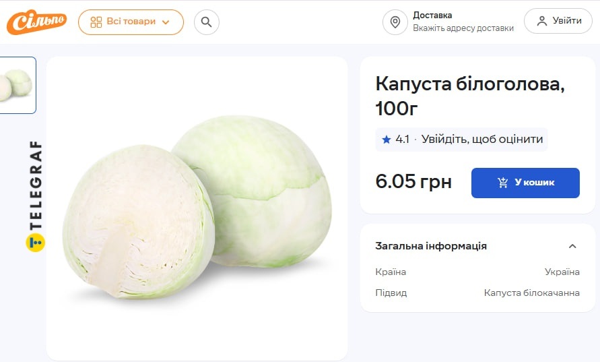600x362 pixels.
Task: Follow the Увійдіть, щоб оцінити link
Action: click(x=482, y=140)
